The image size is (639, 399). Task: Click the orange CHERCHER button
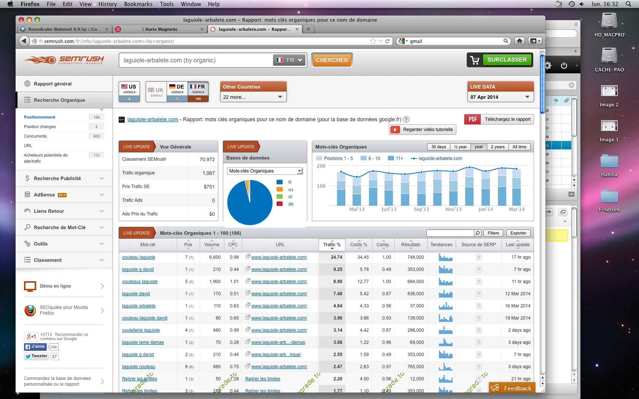(332, 60)
